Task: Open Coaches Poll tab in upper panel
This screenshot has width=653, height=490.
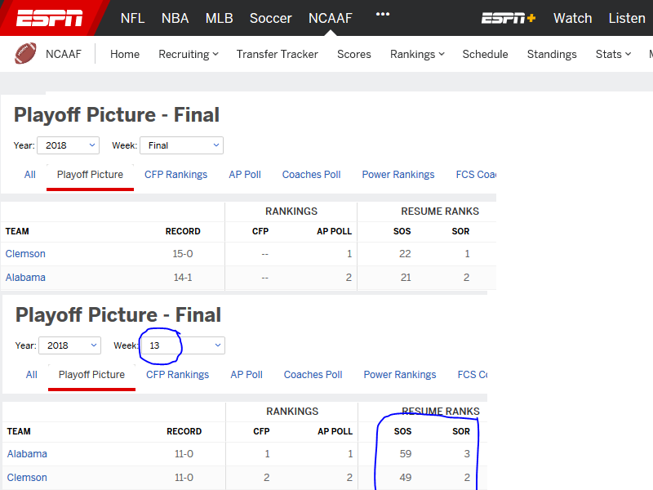Action: tap(312, 175)
